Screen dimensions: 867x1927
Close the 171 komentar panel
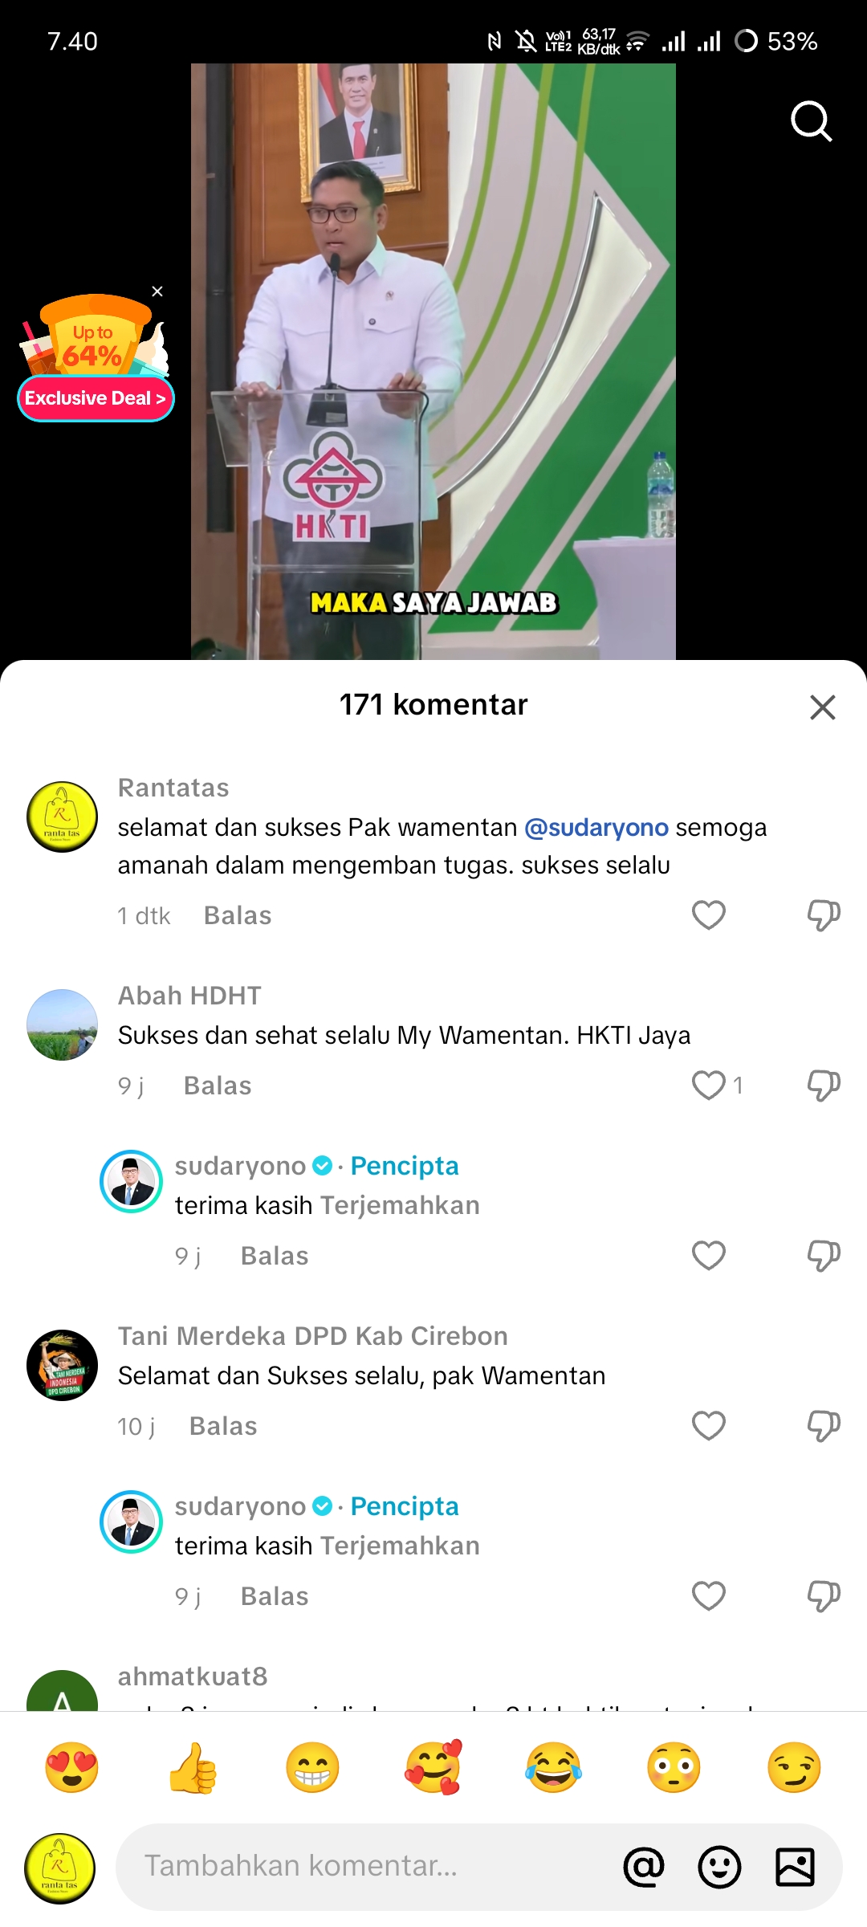coord(823,707)
